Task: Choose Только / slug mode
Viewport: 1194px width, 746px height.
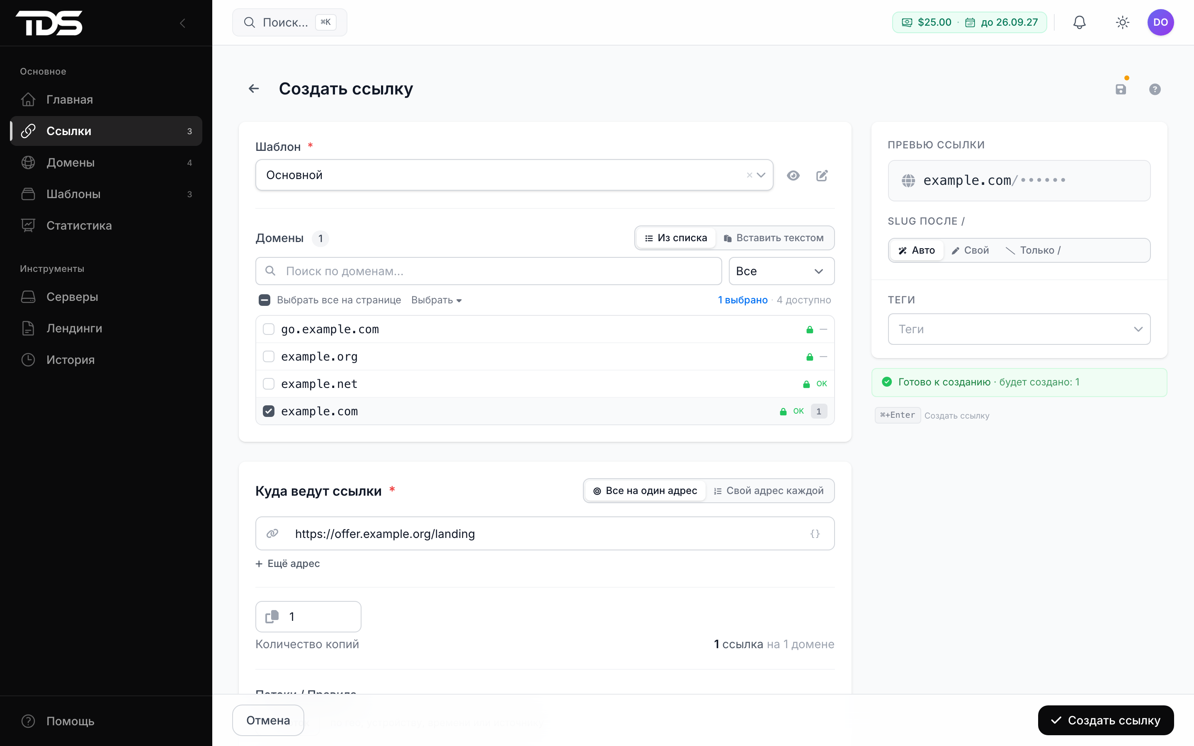Action: coord(1033,250)
